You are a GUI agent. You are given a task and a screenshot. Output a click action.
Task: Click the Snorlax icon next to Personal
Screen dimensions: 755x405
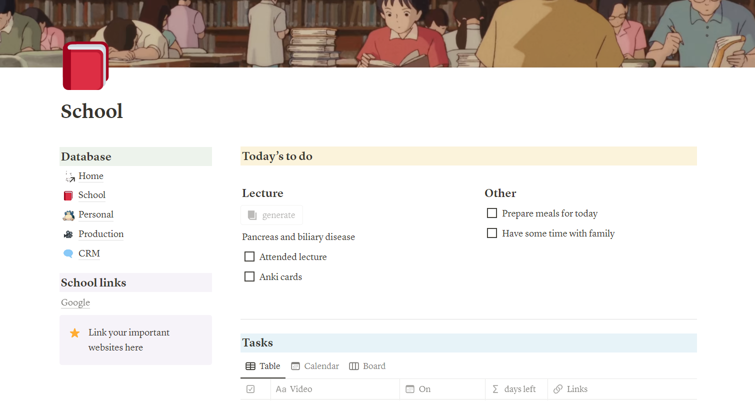point(68,214)
